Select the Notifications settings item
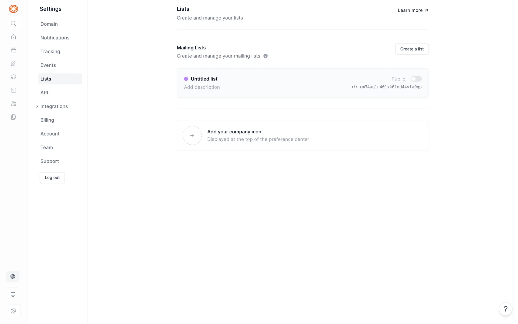Image resolution: width=518 pixels, height=324 pixels. [55, 38]
